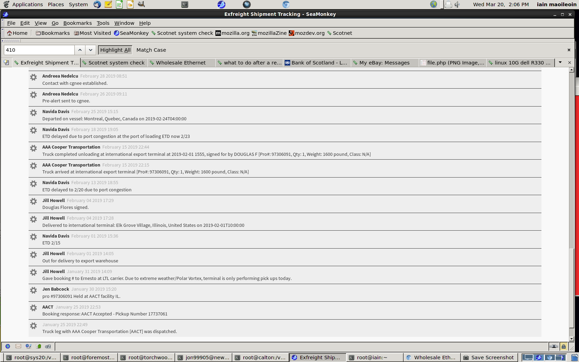This screenshot has height=362, width=579.
Task: Click the gear icon beside AACT booking response entry
Action: (x=33, y=308)
